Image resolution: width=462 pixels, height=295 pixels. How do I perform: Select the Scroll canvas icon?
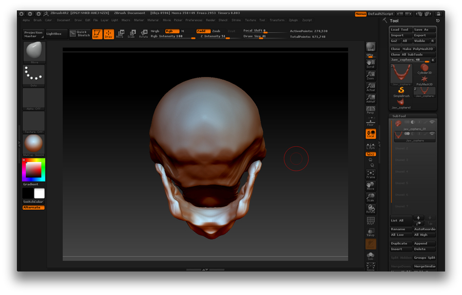tap(370, 64)
